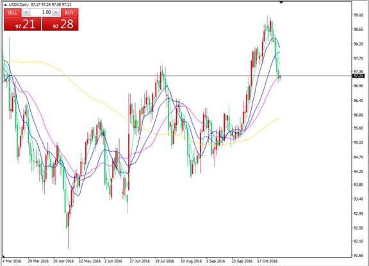The image size is (369, 266).
Task: Collapse the one-click trading panel arrow
Action: [x=5, y=4]
